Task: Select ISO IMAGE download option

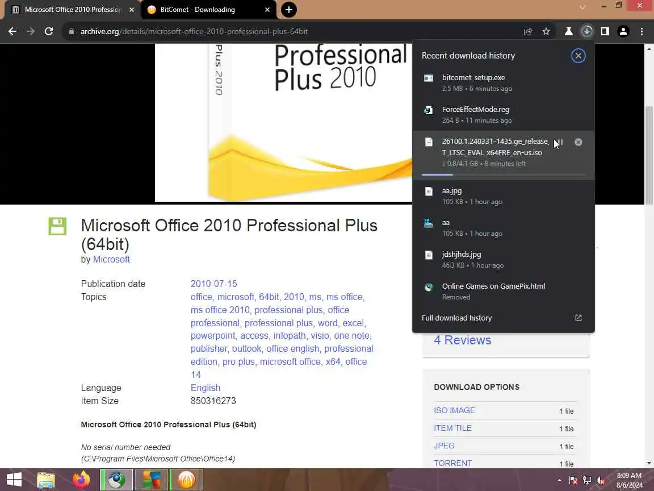Action: tap(454, 410)
